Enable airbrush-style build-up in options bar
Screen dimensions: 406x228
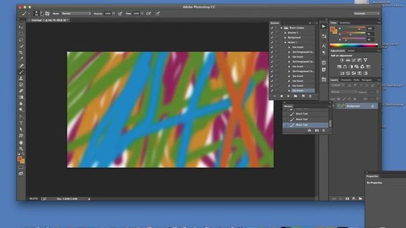[148, 13]
